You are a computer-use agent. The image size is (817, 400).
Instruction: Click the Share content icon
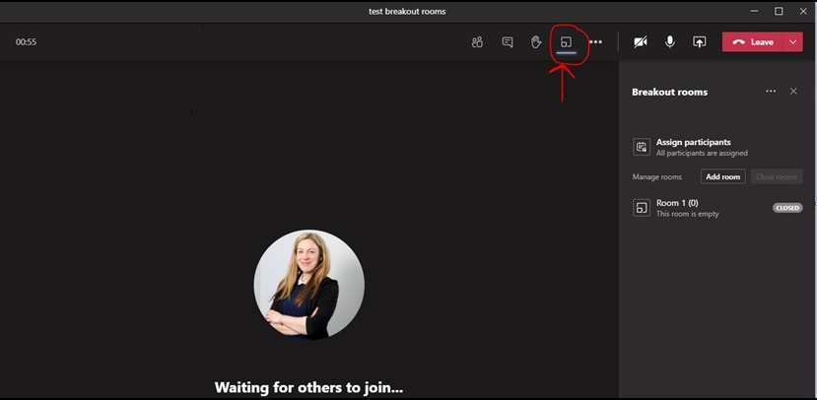pyautogui.click(x=700, y=42)
